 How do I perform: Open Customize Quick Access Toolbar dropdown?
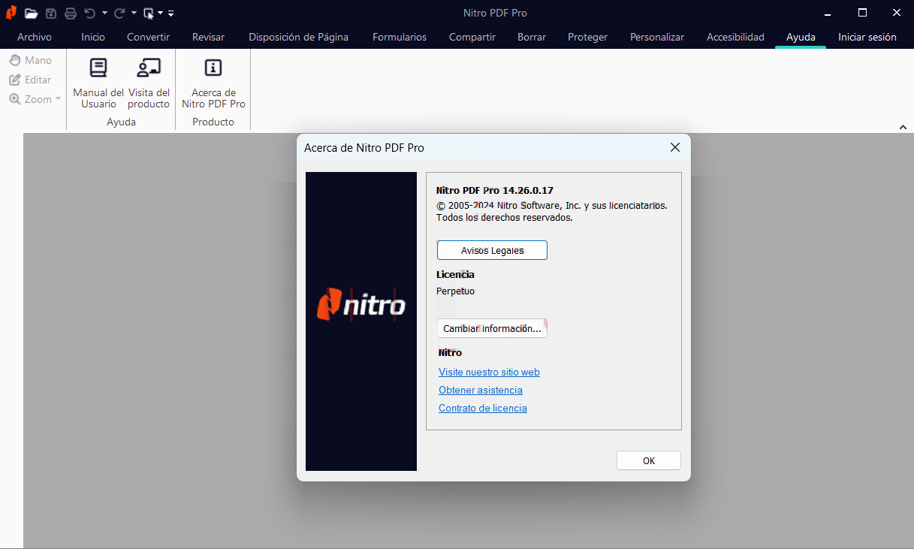click(x=171, y=13)
